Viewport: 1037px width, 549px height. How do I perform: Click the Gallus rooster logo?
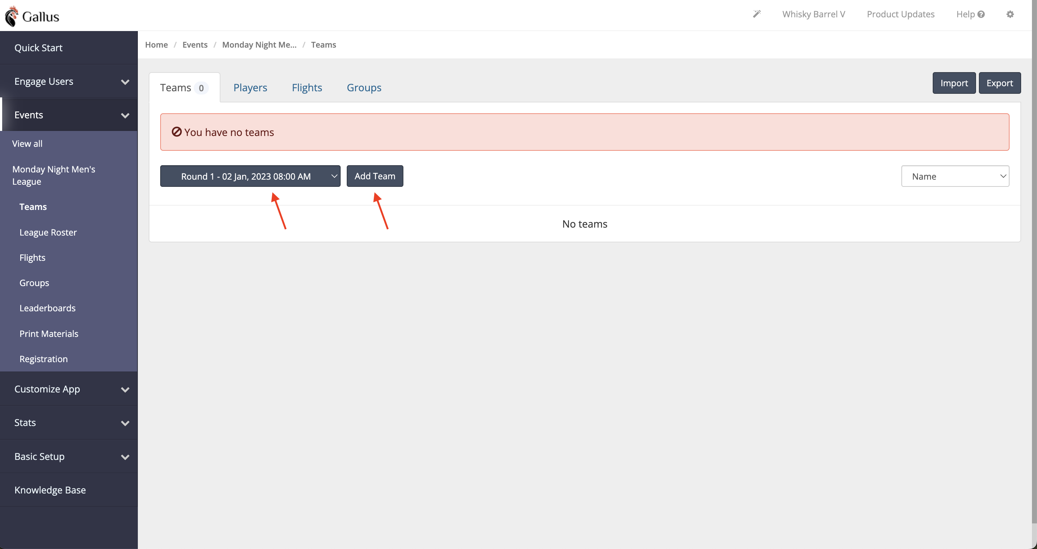coord(11,16)
